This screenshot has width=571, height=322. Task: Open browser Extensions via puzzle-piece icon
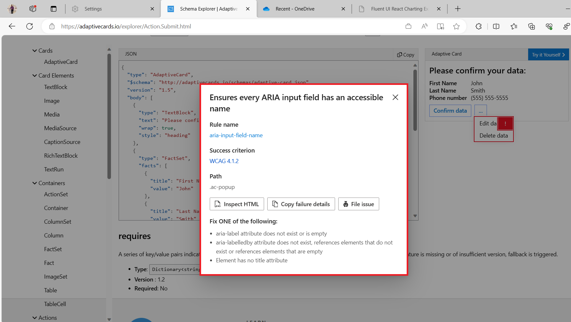[478, 26]
